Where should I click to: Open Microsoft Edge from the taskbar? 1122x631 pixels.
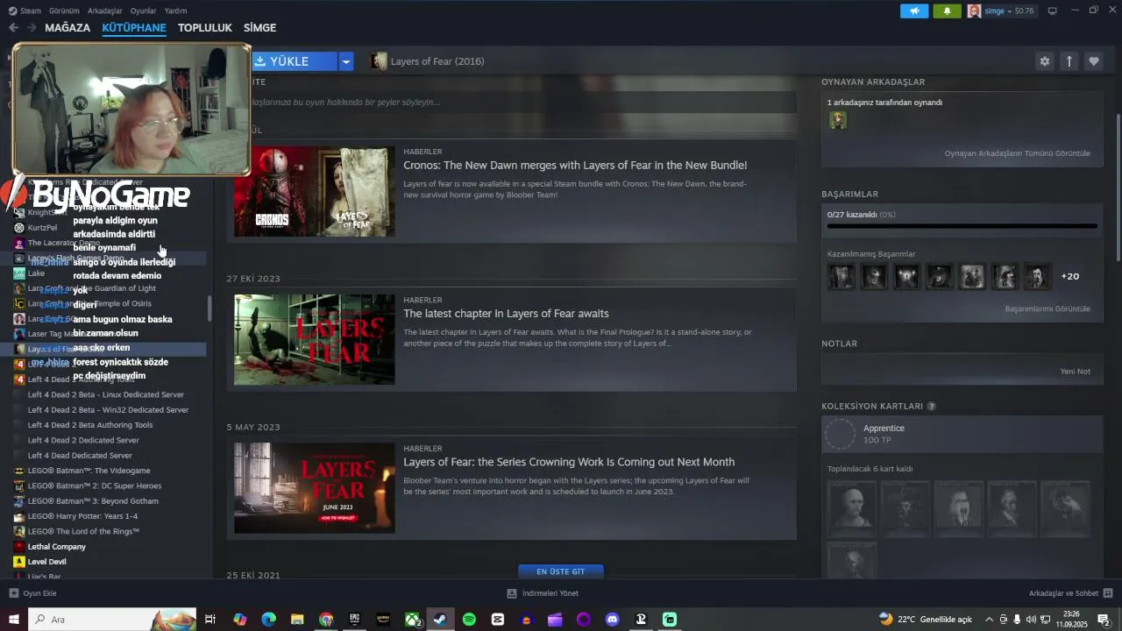tap(268, 620)
